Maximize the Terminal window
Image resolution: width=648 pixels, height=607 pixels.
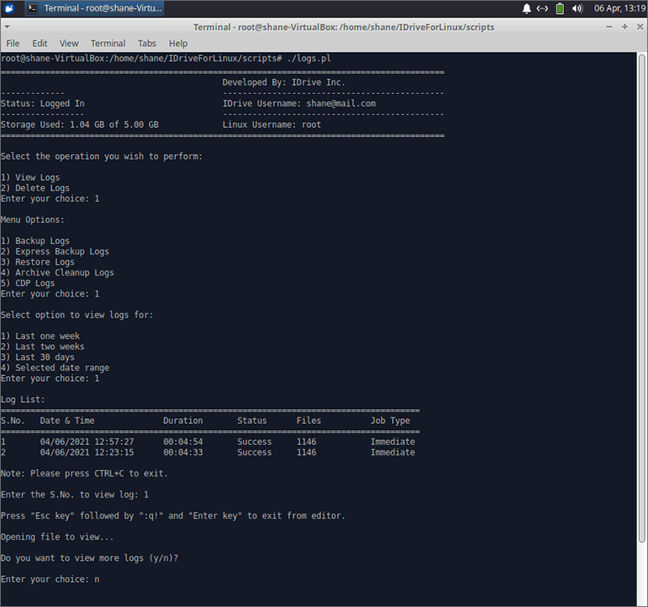pos(623,26)
